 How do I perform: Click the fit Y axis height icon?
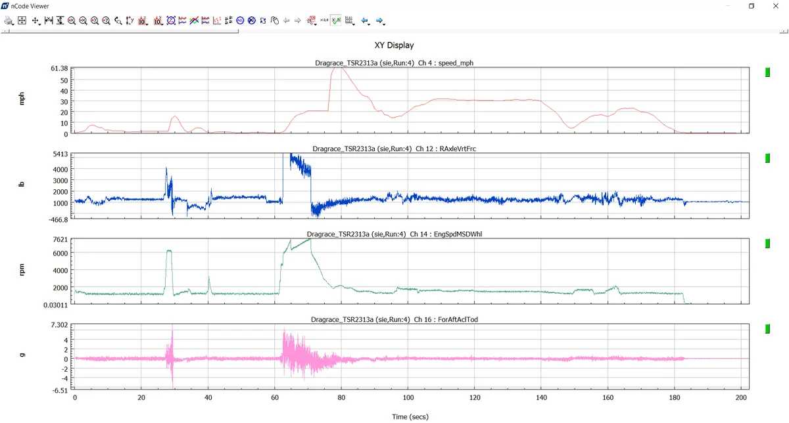pyautogui.click(x=60, y=20)
